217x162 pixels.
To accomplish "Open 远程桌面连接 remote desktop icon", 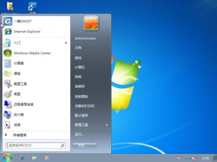I will [8, 104].
